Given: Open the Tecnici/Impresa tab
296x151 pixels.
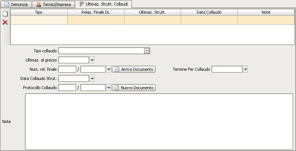Looking at the screenshot, I should point(54,4).
